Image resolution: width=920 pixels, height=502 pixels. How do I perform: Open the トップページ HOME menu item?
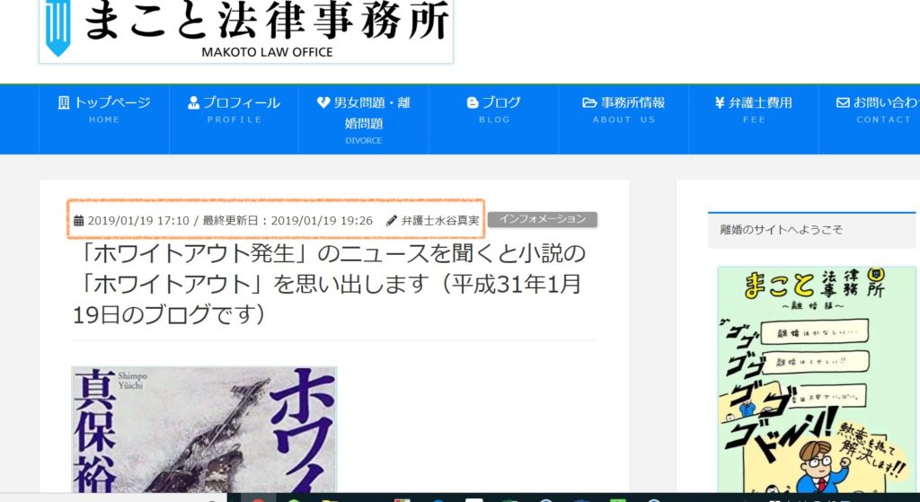coord(104,119)
